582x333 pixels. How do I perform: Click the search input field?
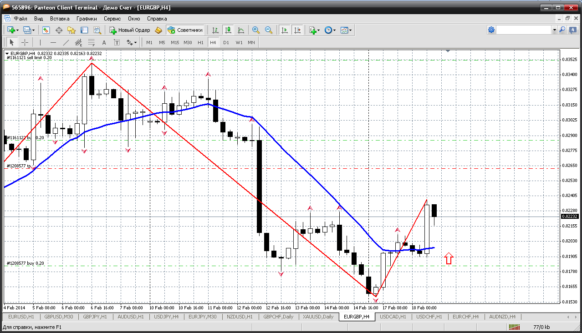524,30
